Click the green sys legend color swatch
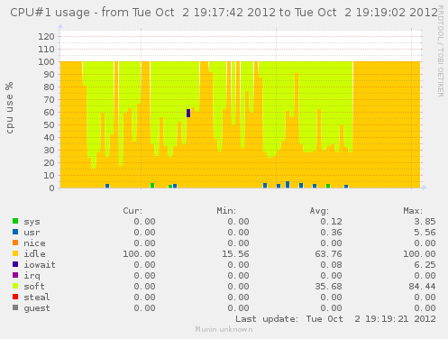The image size is (448, 339). [x=15, y=221]
